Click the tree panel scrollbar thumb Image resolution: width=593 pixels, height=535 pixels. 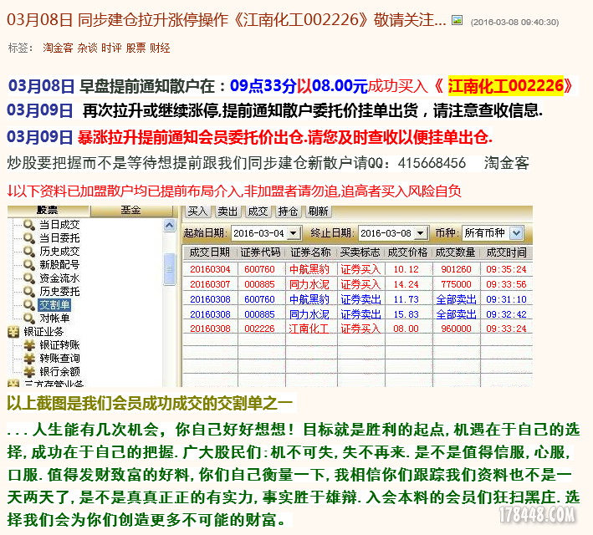pyautogui.click(x=170, y=269)
